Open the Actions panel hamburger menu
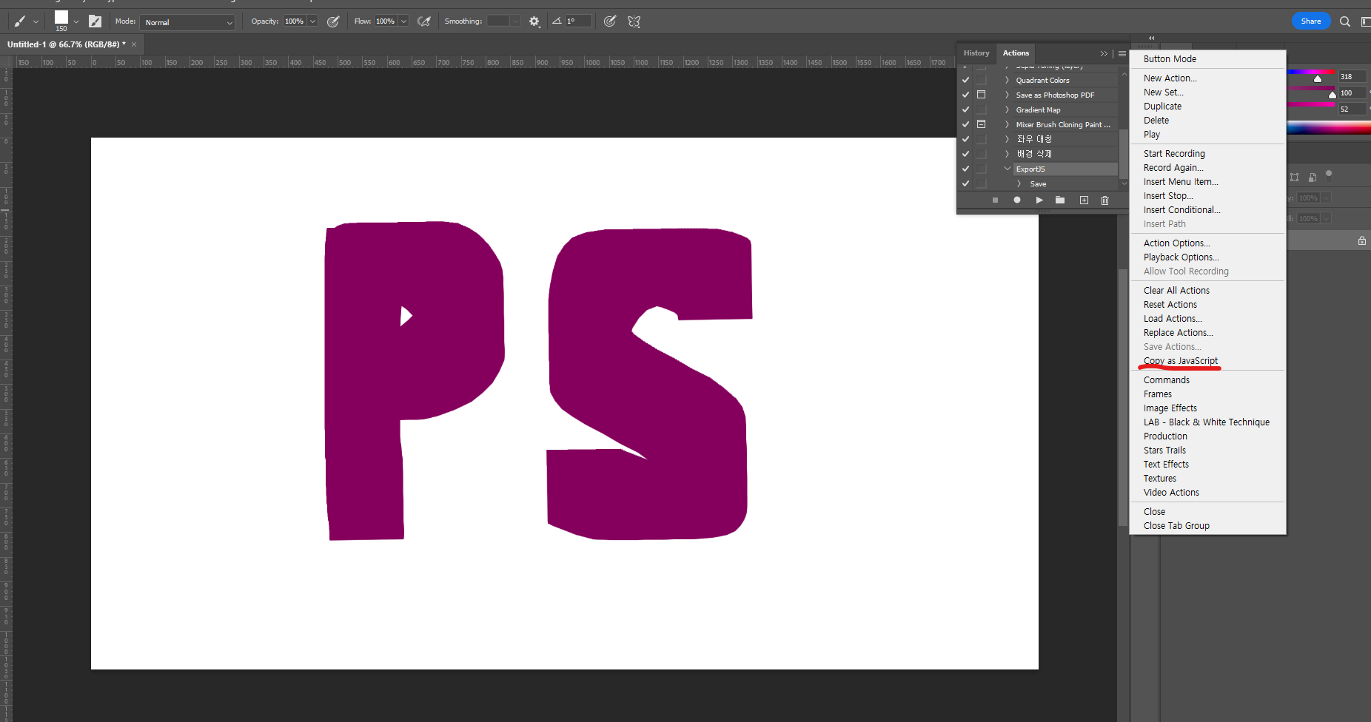Viewport: 1371px width, 722px height. point(1122,53)
